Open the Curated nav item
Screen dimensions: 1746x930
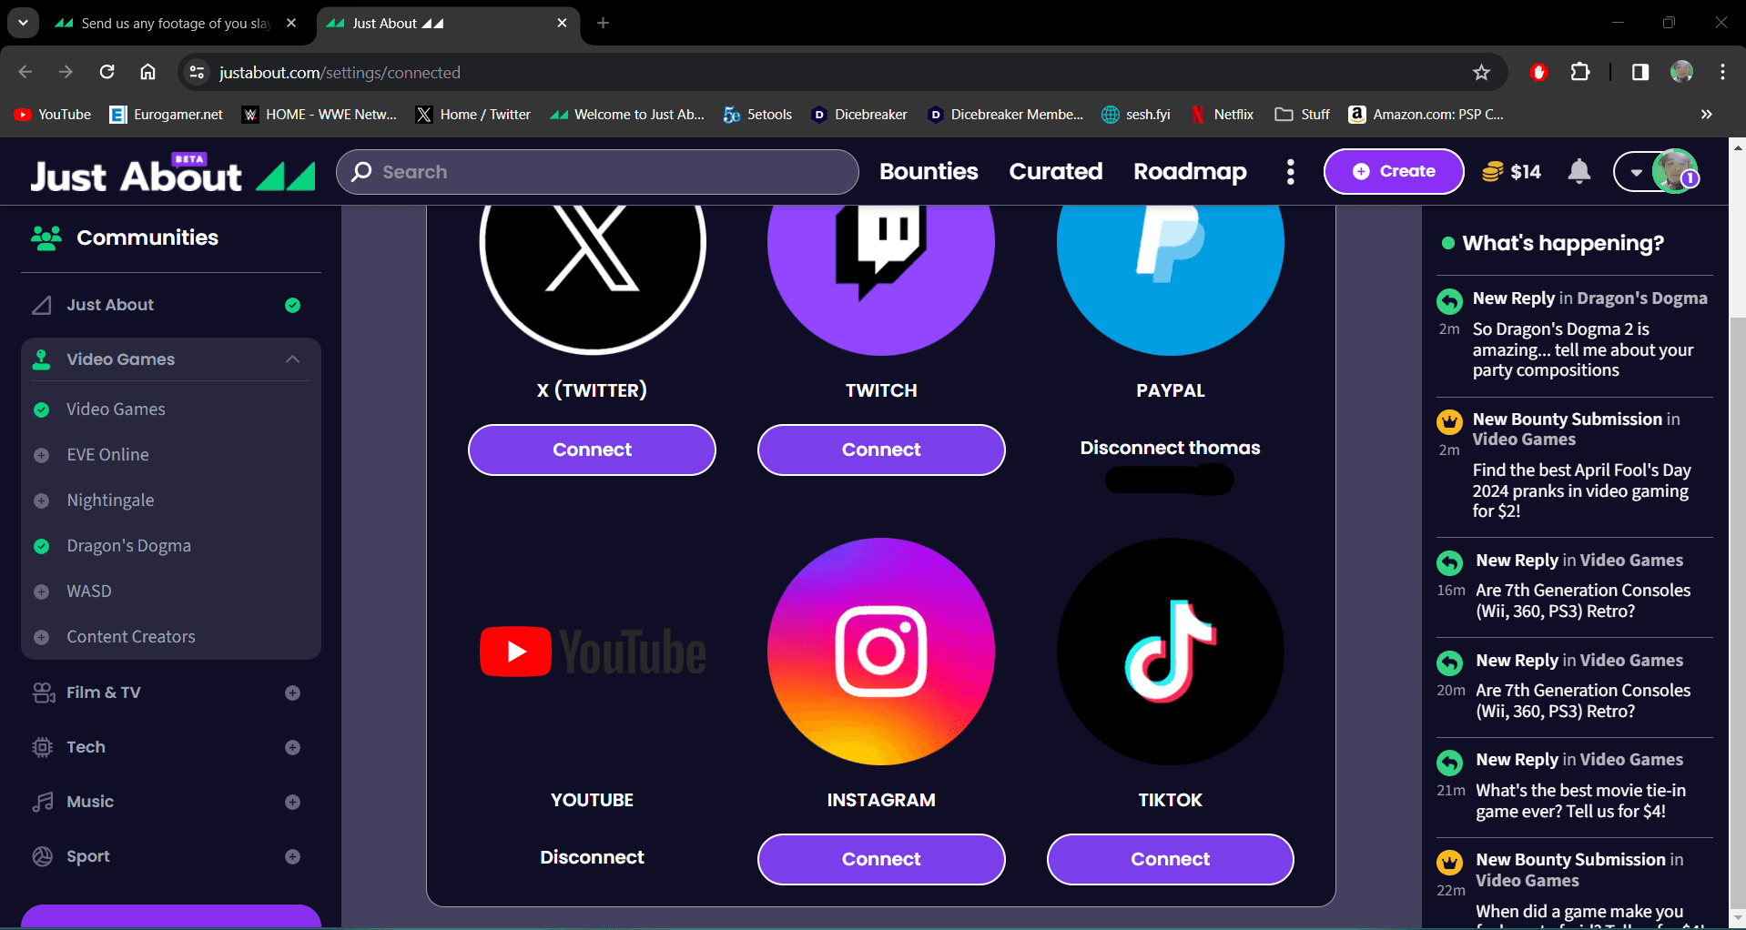(1056, 171)
